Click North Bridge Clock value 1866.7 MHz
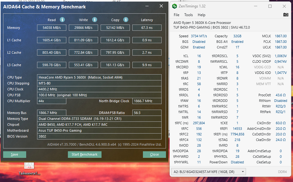Screen dimensions: 293x182 [147, 101]
